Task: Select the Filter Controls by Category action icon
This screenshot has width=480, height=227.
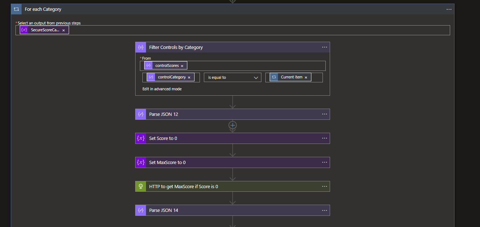Action: (x=141, y=47)
